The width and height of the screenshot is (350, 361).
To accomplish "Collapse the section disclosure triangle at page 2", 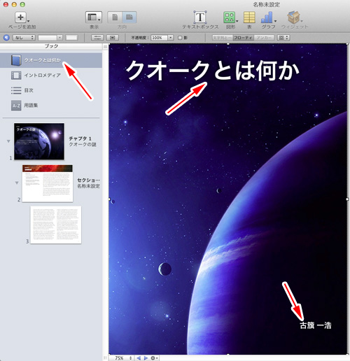I will point(17,183).
